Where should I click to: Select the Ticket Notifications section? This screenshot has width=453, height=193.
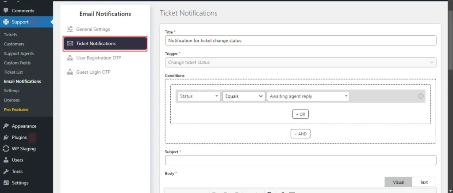[x=105, y=44]
